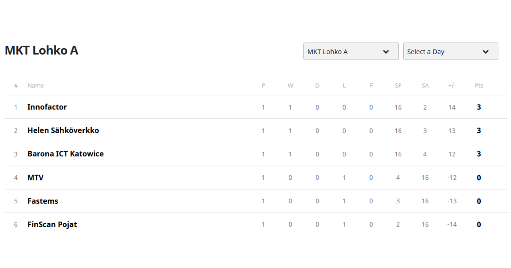Click the MTV team name
The image size is (511, 268).
(35, 178)
